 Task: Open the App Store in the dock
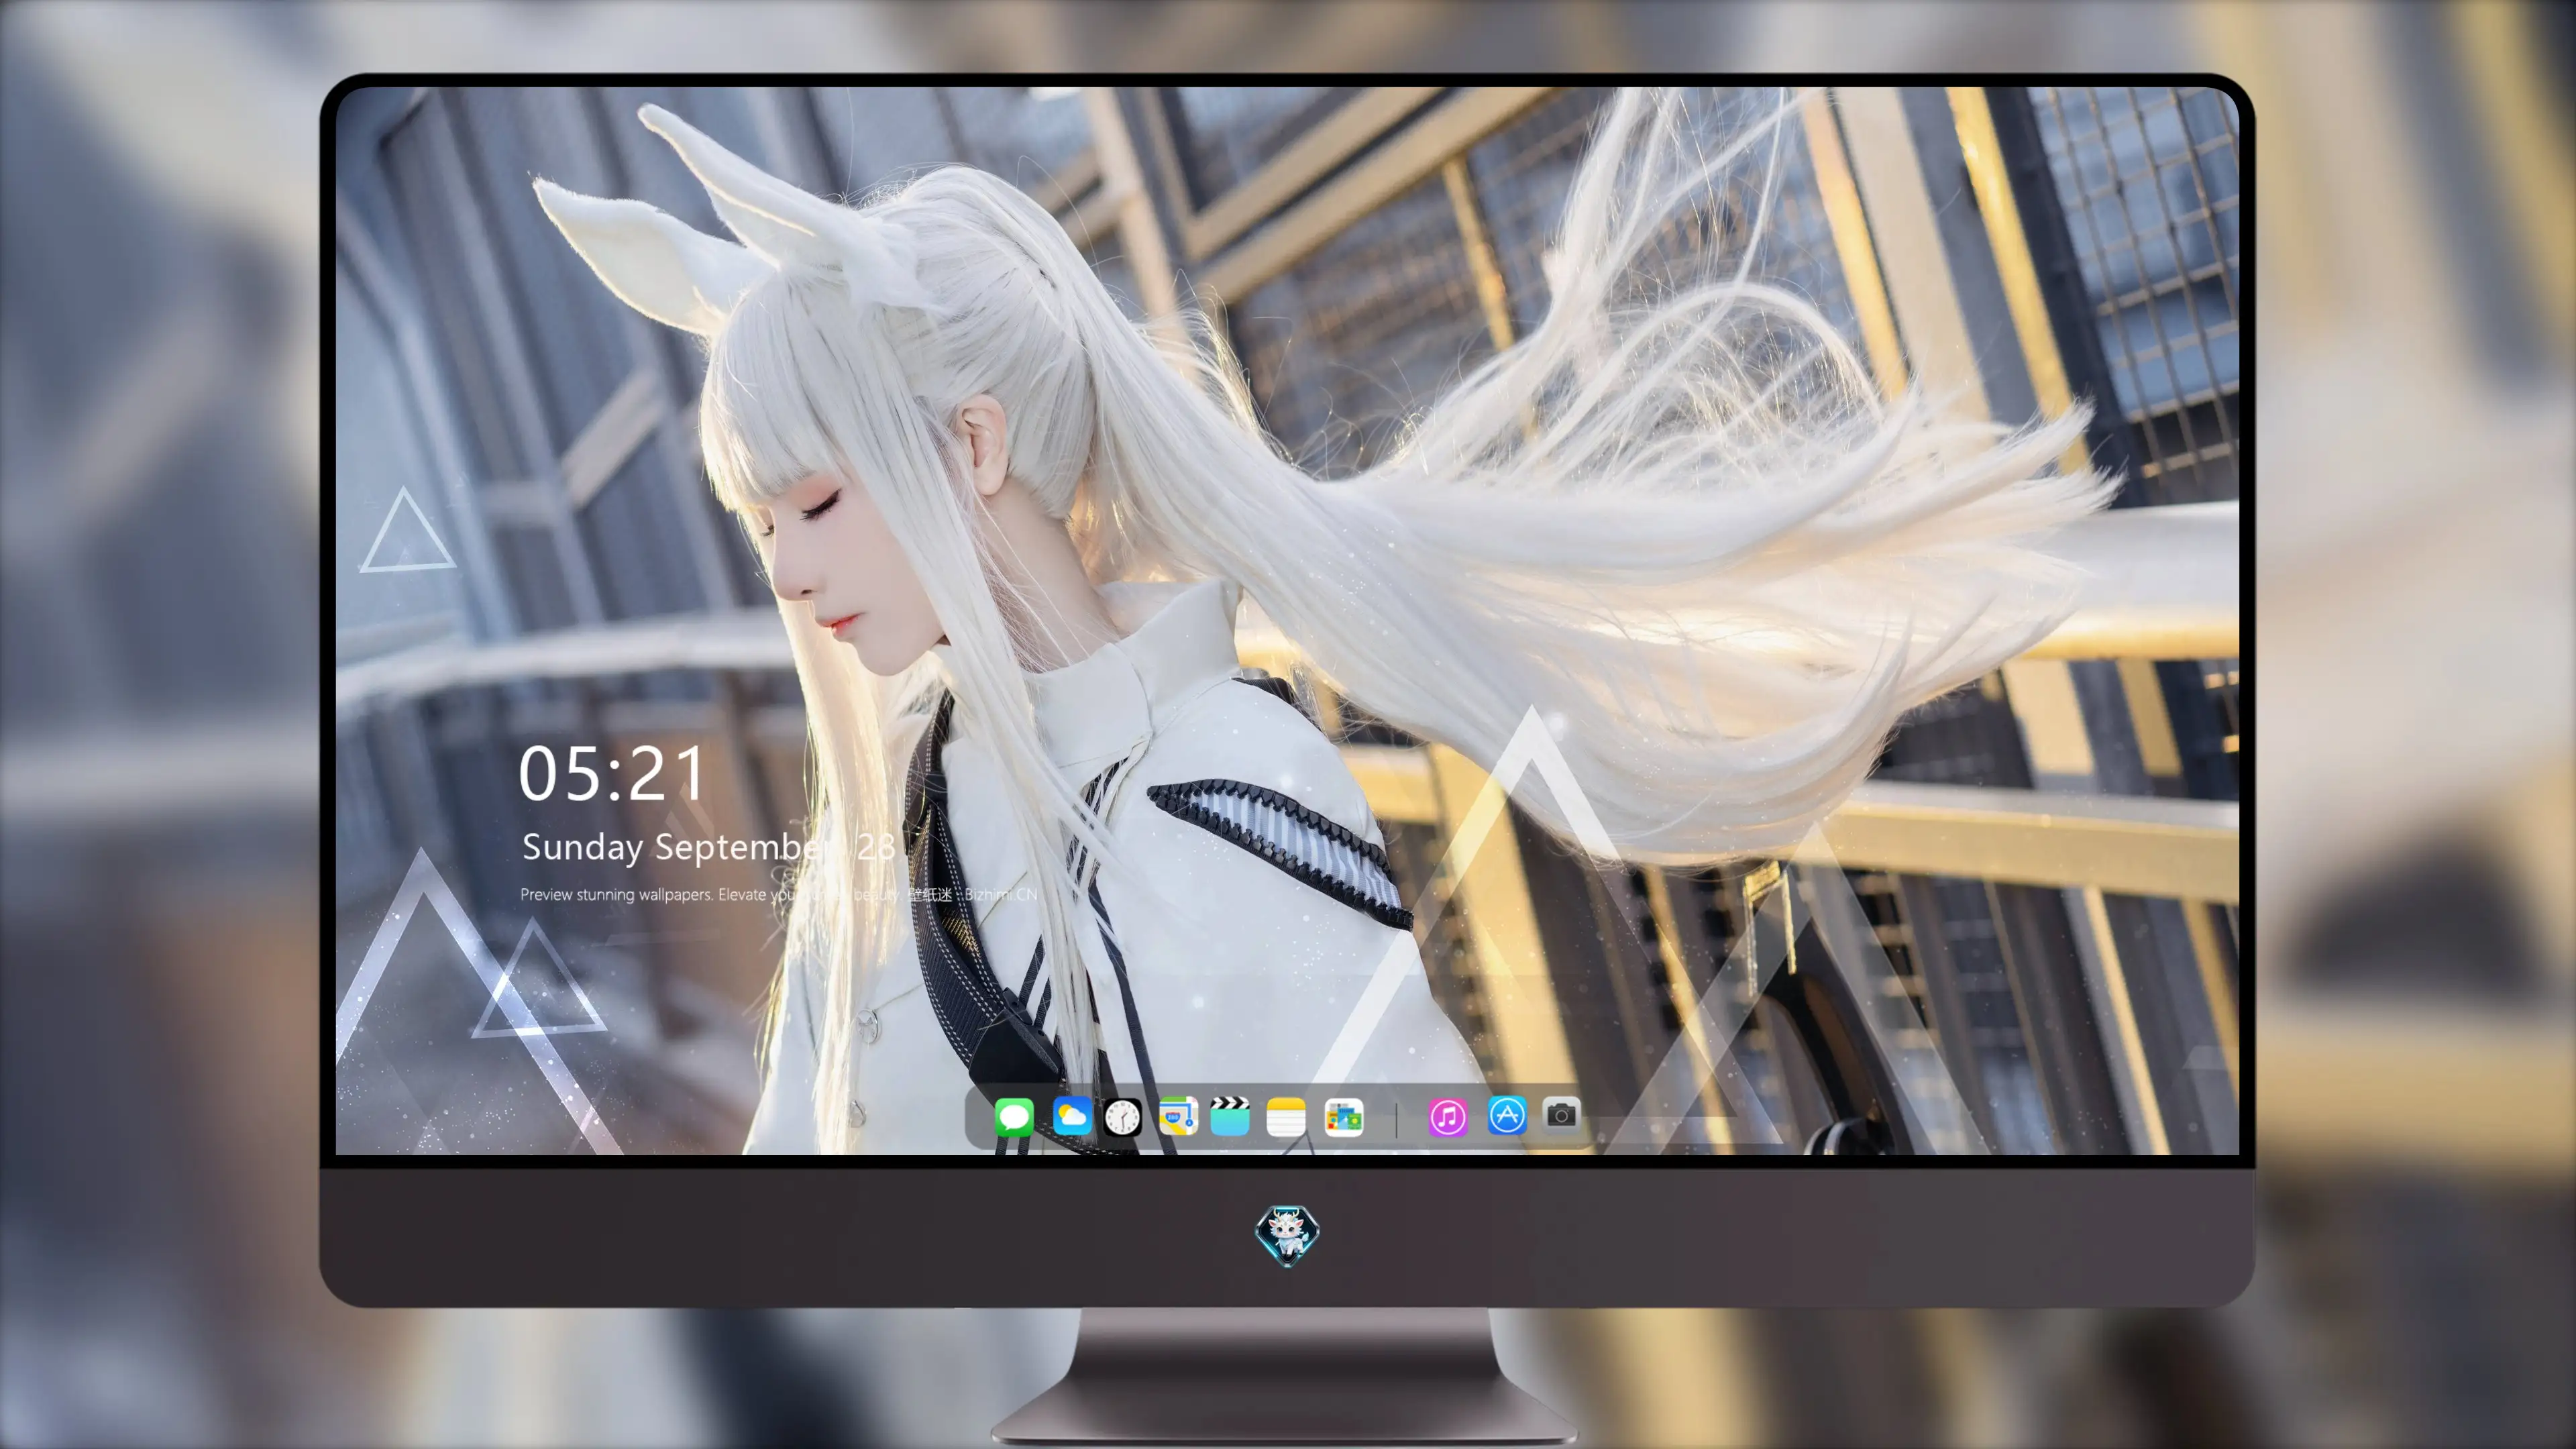[1507, 1116]
